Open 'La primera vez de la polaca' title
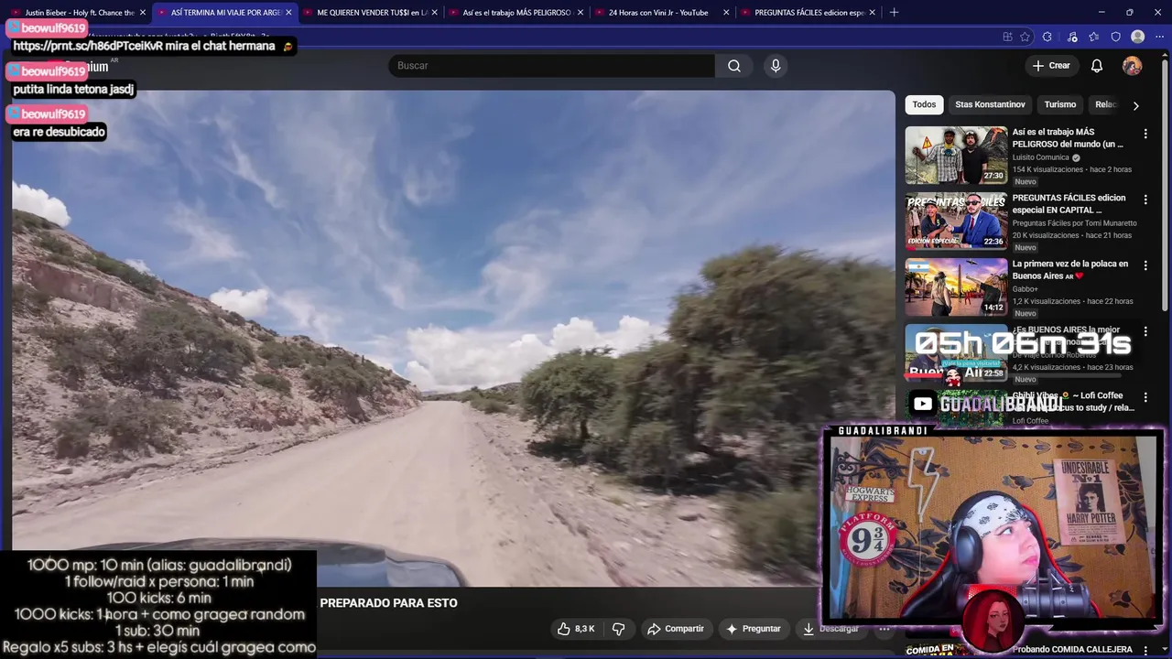 click(1070, 270)
